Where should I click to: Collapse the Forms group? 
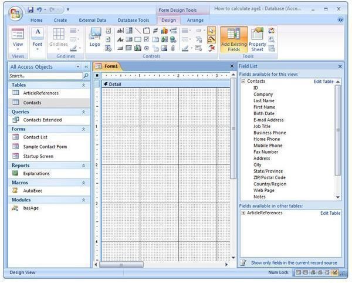point(83,129)
